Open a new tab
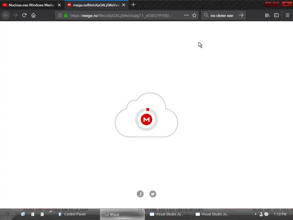This screenshot has height=220, width=293. point(133,5)
